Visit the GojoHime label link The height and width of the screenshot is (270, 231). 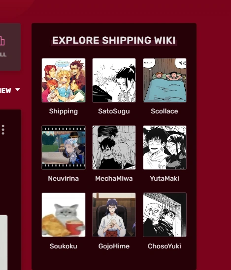point(114,246)
